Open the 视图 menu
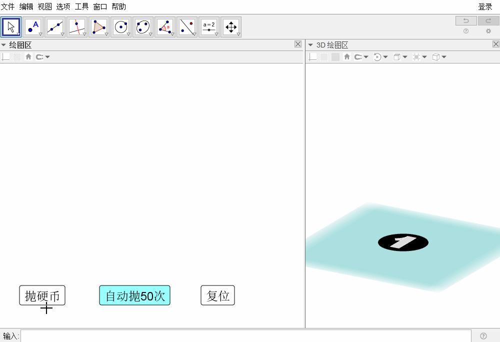Viewport: 500px width, 342px height. 44,6
